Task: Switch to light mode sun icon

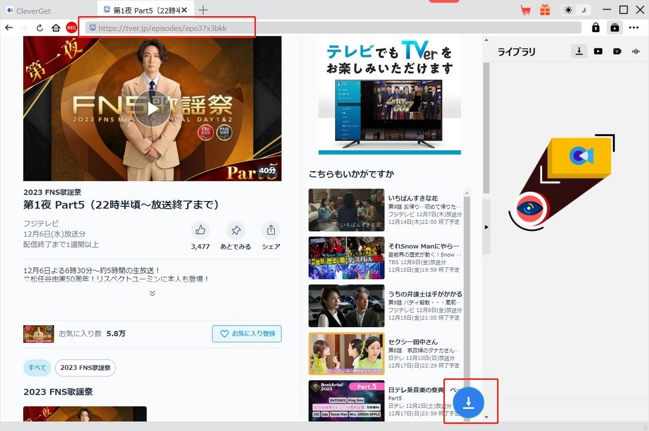Action: point(569,10)
